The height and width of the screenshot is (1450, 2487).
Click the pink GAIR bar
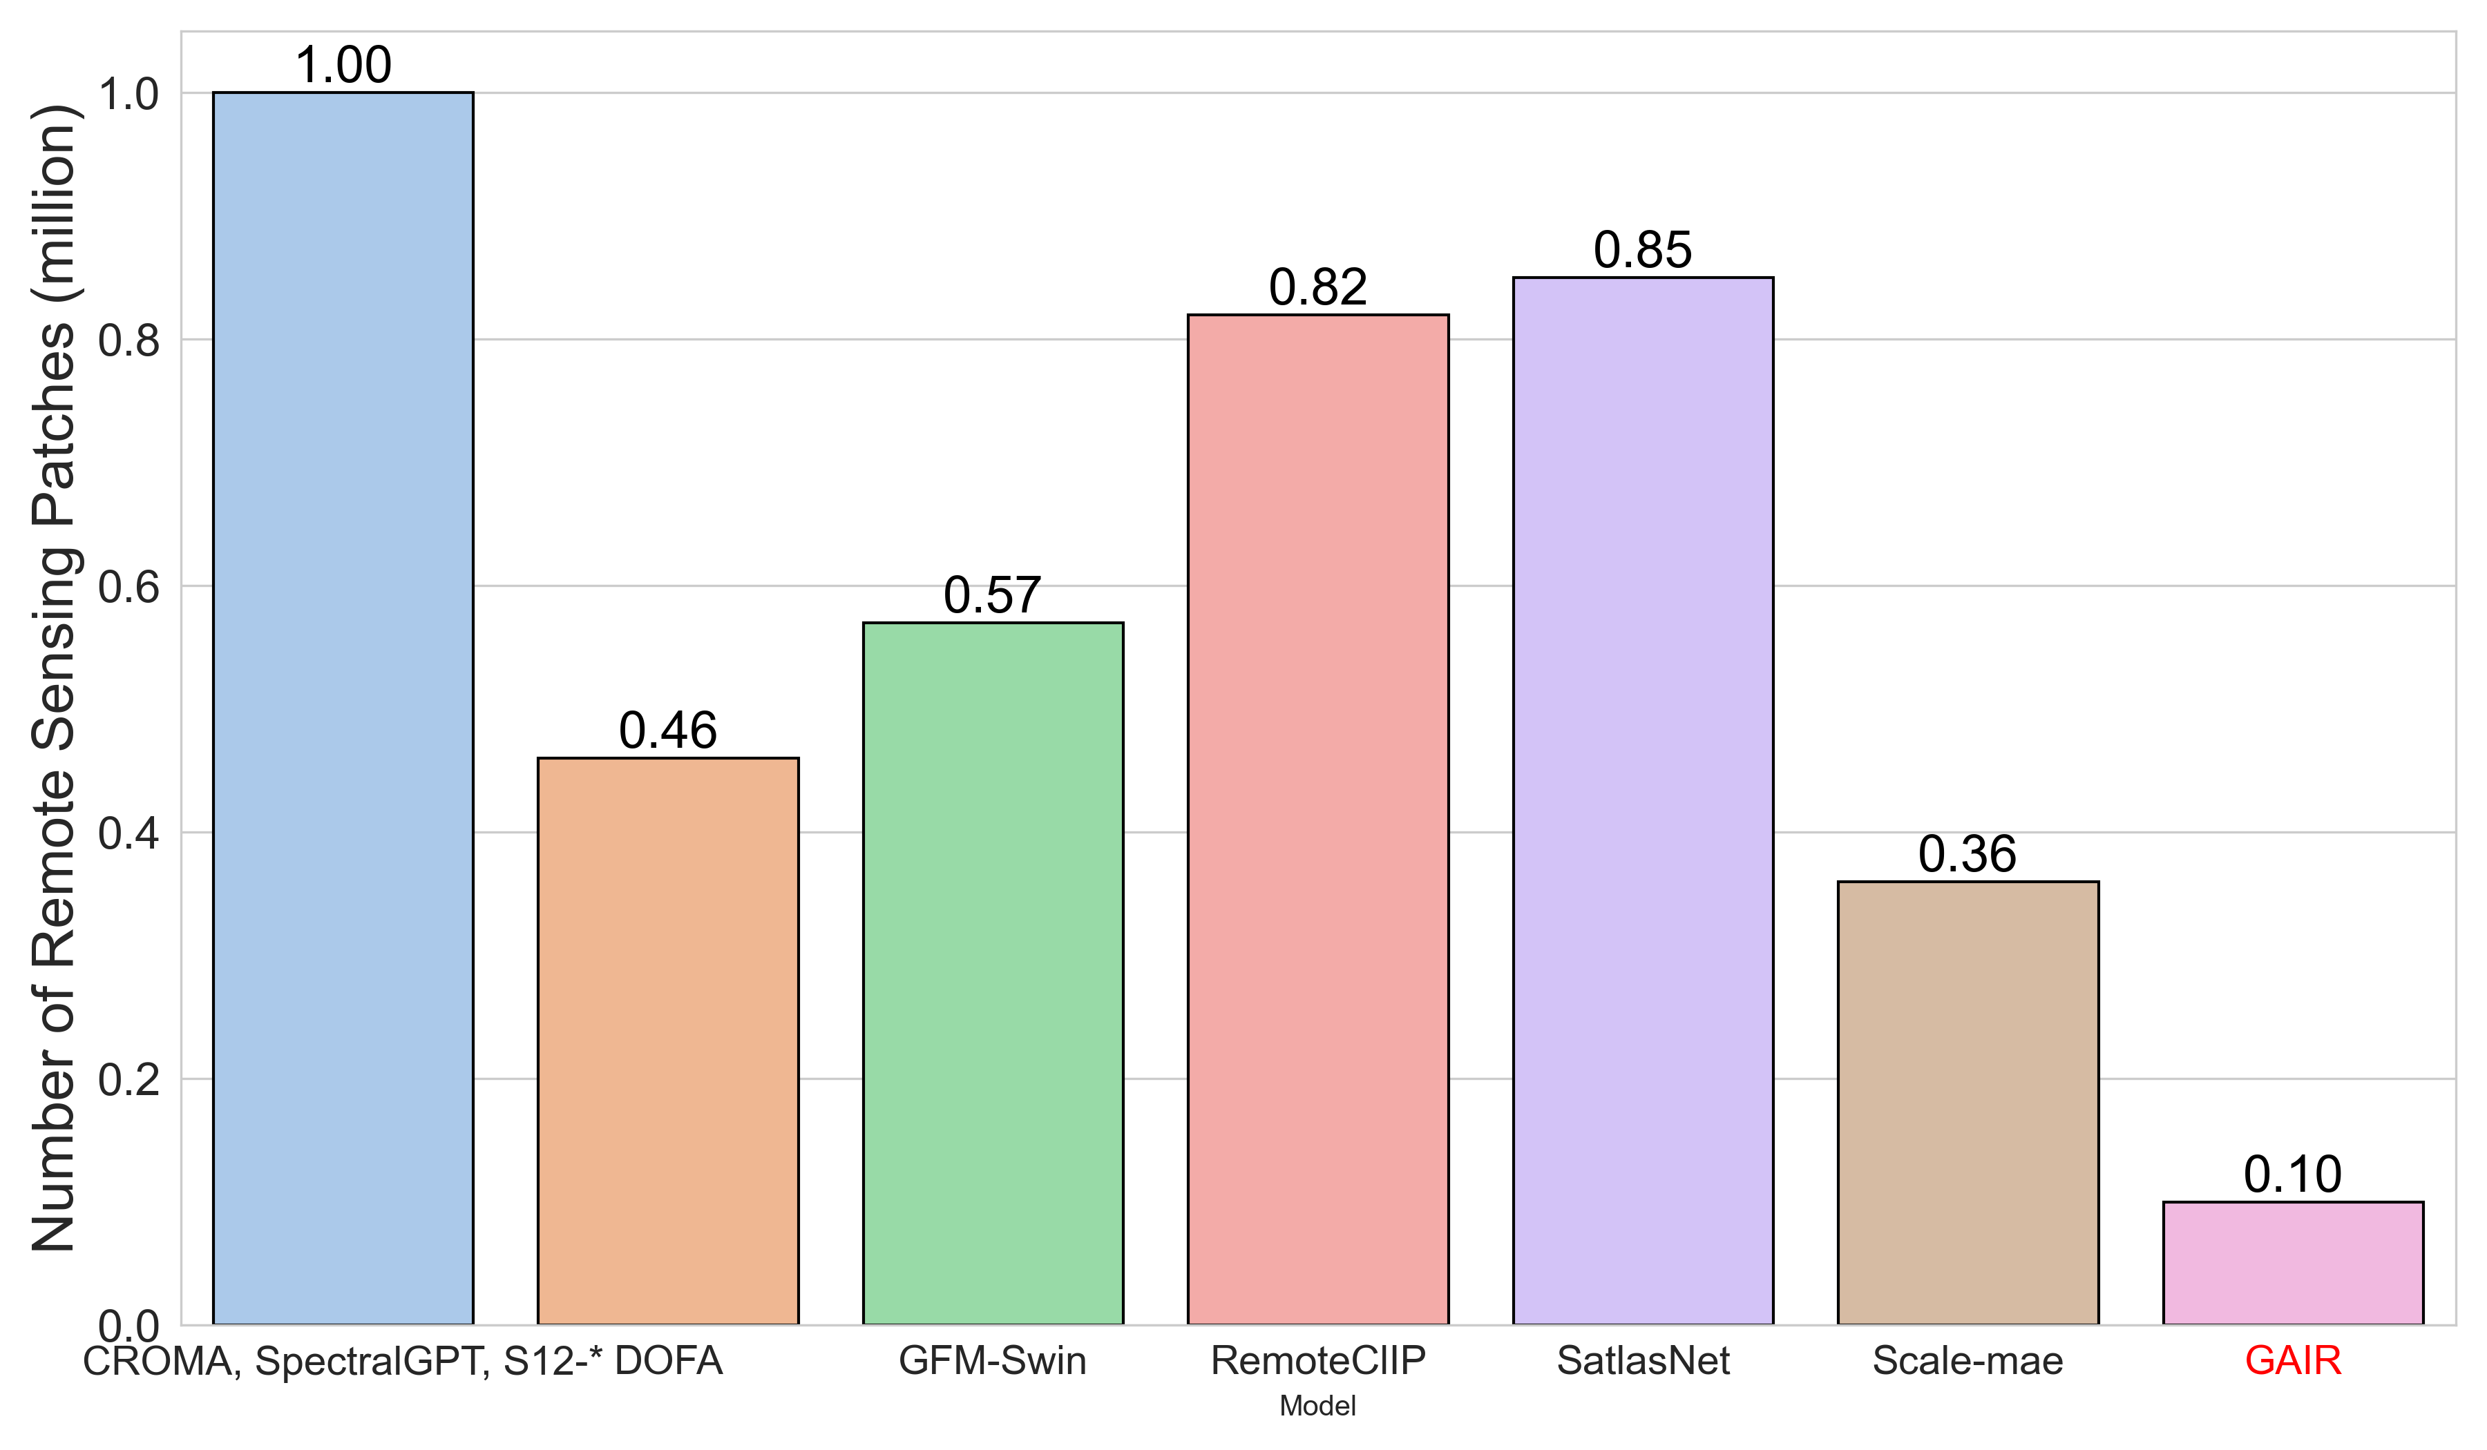2293,1261
